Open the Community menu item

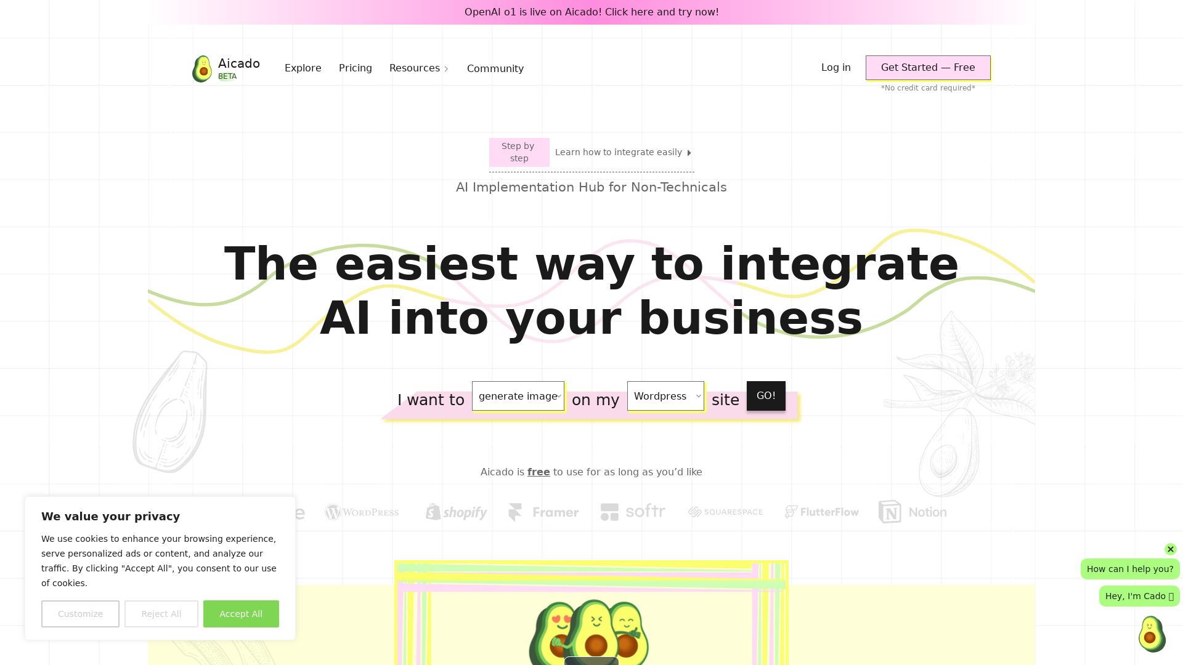(495, 68)
